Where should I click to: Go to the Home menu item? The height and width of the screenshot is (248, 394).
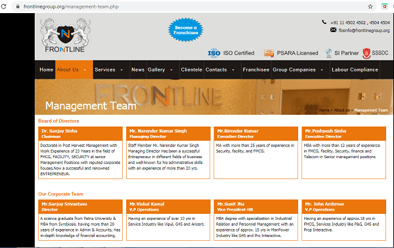tap(47, 70)
